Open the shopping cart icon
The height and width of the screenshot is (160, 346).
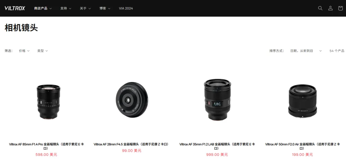point(341,8)
